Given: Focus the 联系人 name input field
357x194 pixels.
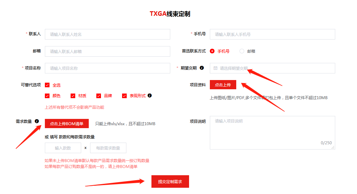Looking at the screenshot, I should pos(108,34).
